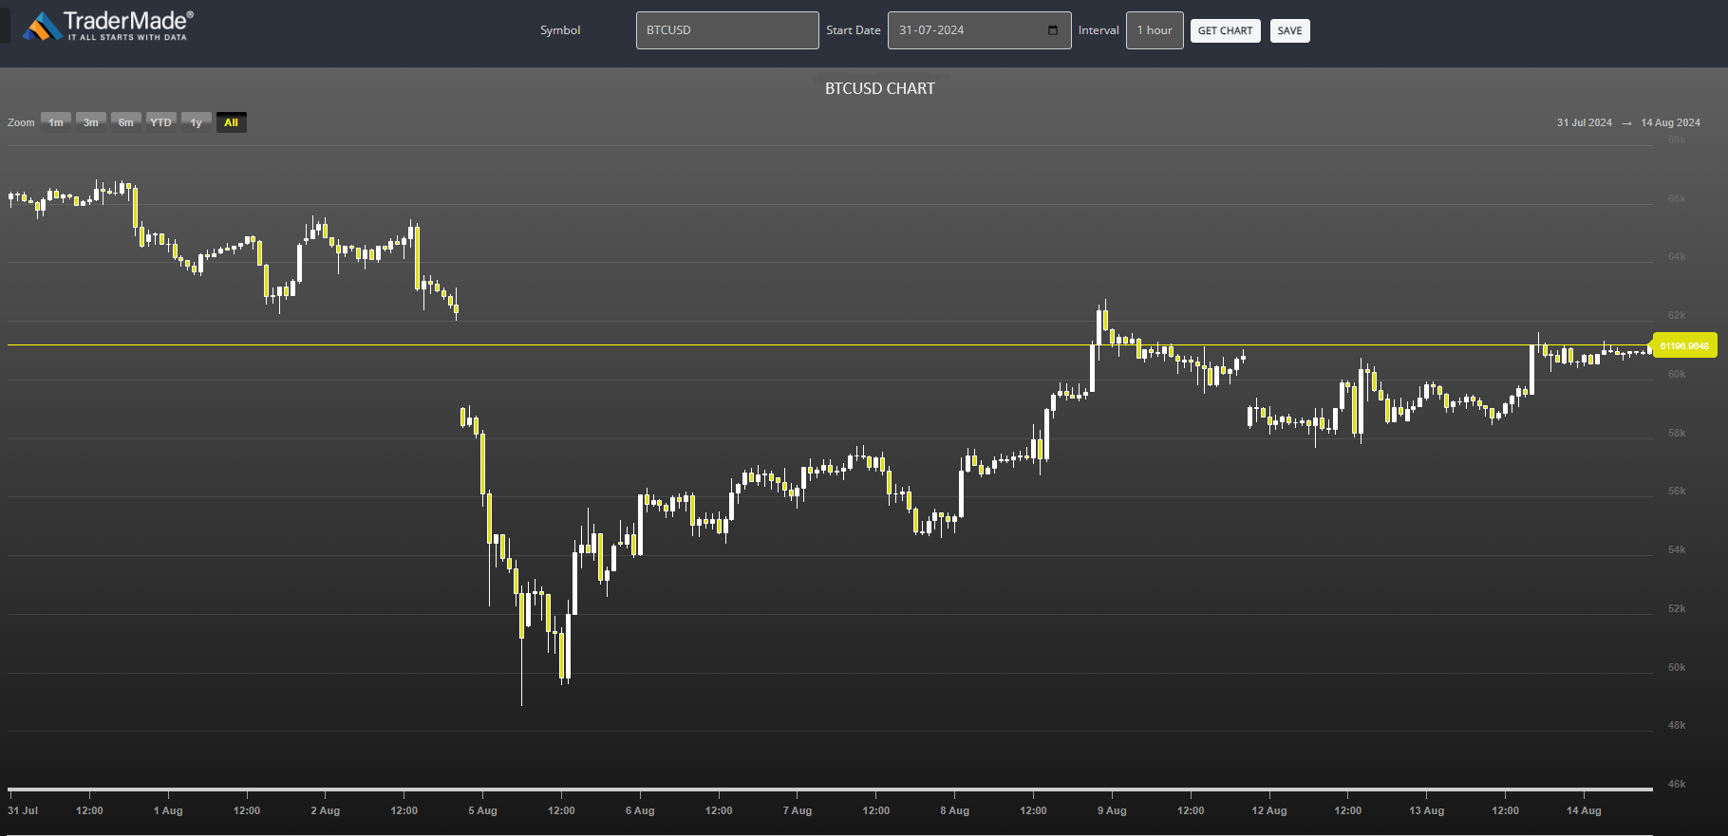Click the Start Date field 31-07-2024
1728x836 pixels.
pos(980,30)
